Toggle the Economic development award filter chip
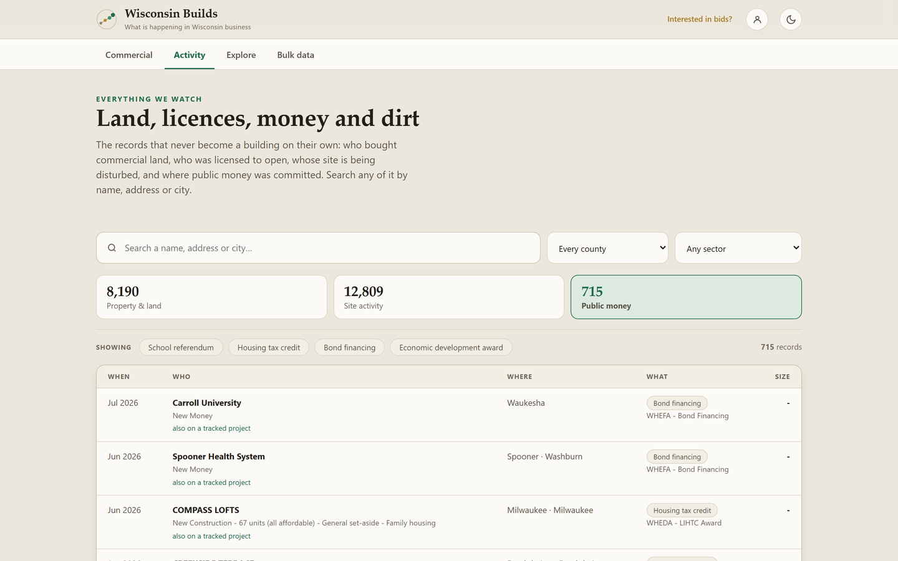Screen dimensions: 898x561 tap(451, 347)
